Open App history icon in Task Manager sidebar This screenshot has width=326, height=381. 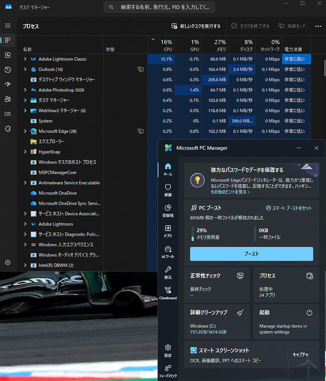point(8,70)
